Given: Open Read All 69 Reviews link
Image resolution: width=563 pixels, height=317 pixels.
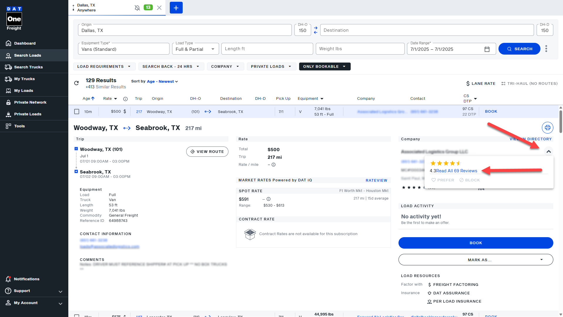Looking at the screenshot, I should tap(457, 171).
